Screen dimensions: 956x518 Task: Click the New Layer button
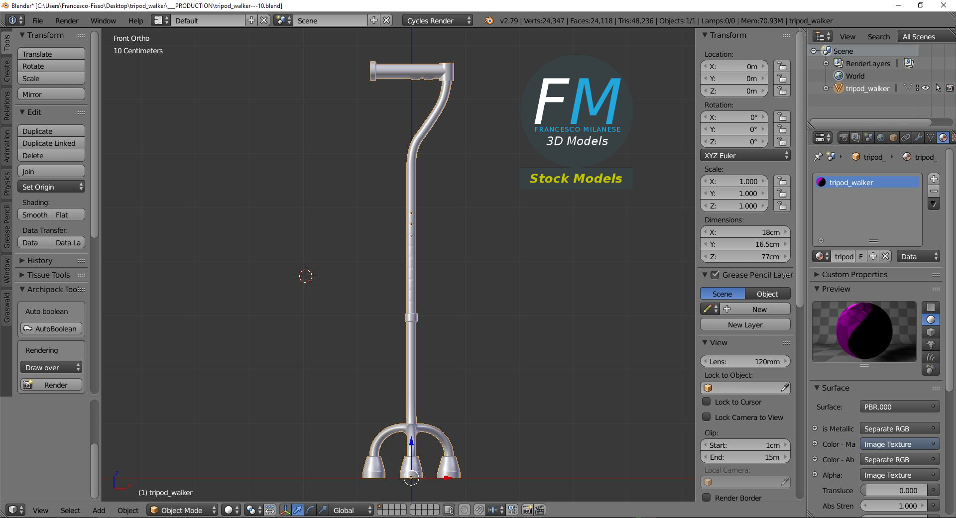[x=745, y=324]
